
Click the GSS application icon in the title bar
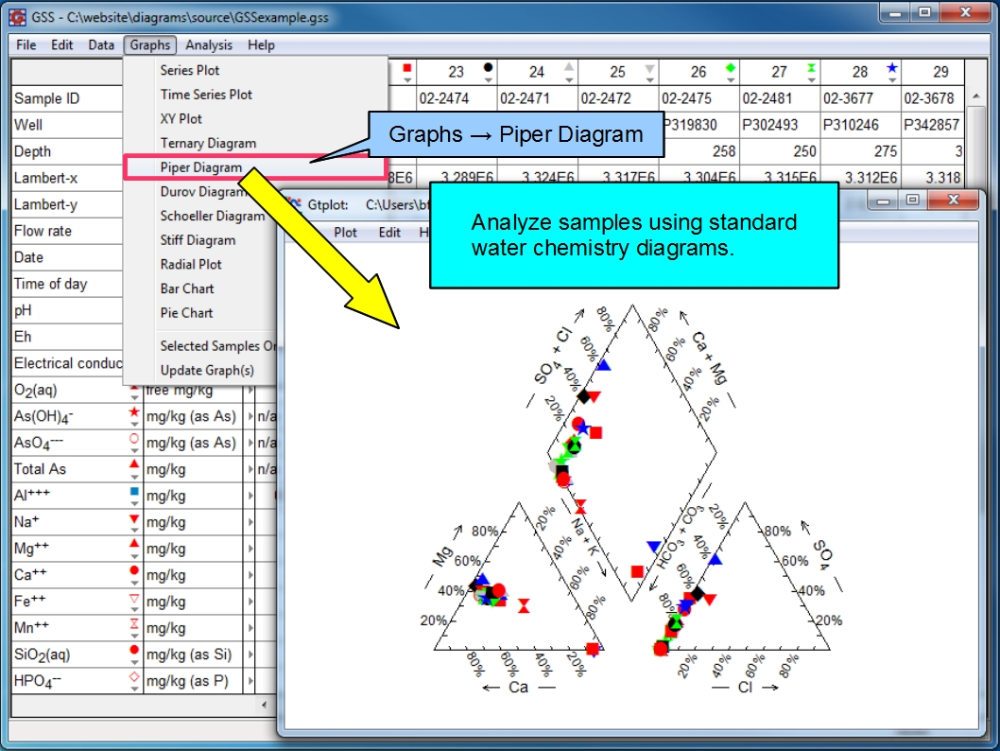pos(17,17)
